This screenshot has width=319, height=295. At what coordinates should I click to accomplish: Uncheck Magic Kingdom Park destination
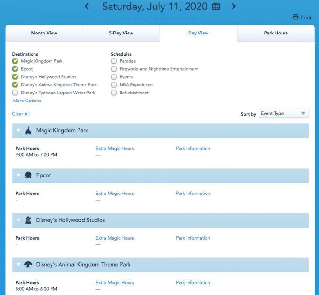click(x=15, y=61)
